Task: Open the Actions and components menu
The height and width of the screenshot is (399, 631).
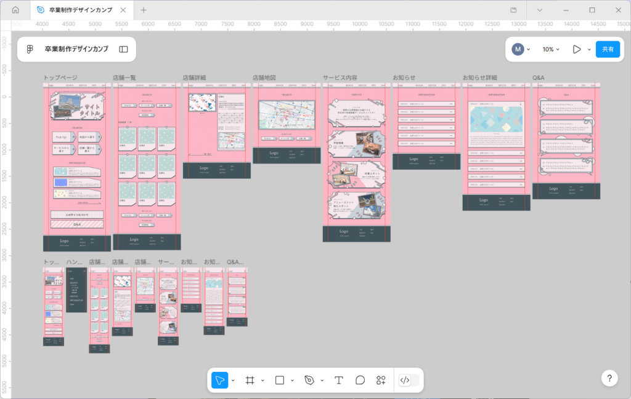Action: (x=381, y=380)
